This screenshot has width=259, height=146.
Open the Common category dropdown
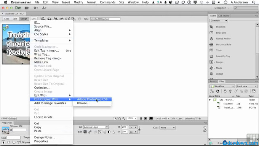219,21
